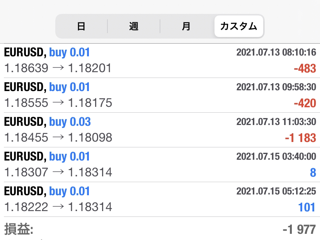Open the trade dated 2021.07.13 09:58:30
Screen dimensions: 320x240
(x=160, y=95)
